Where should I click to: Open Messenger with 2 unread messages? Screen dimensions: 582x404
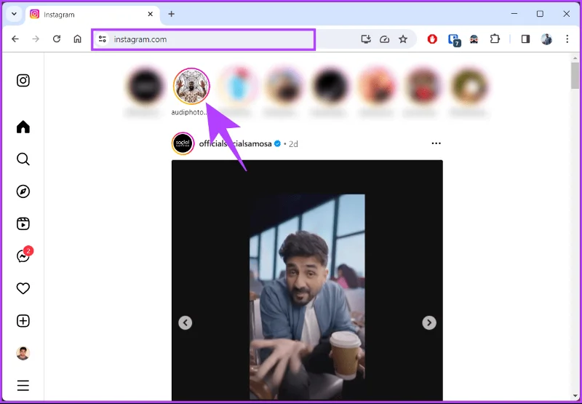[24, 255]
